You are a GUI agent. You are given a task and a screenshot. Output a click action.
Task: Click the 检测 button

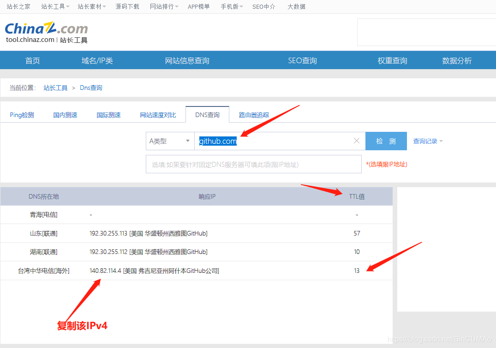[386, 141]
